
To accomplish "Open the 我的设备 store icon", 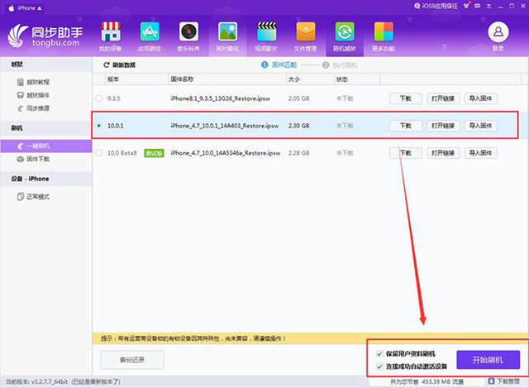I will click(111, 31).
